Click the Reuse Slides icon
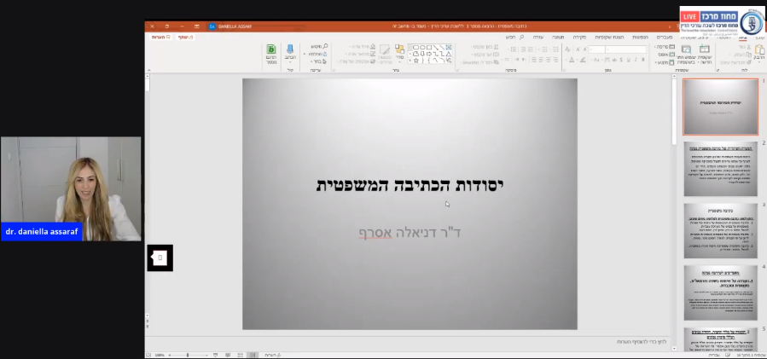This screenshot has width=767, height=359. tap(686, 49)
